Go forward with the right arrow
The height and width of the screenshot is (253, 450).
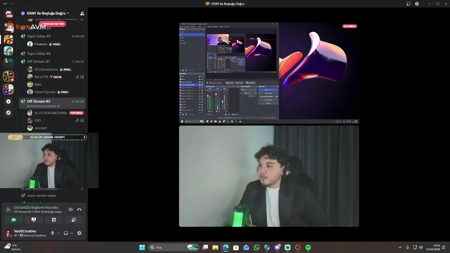(x=11, y=4)
